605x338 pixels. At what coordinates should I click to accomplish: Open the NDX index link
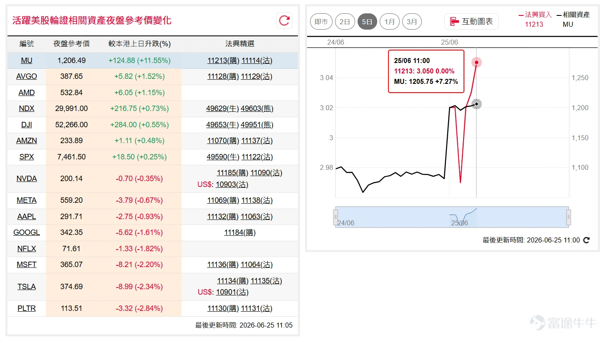point(27,108)
